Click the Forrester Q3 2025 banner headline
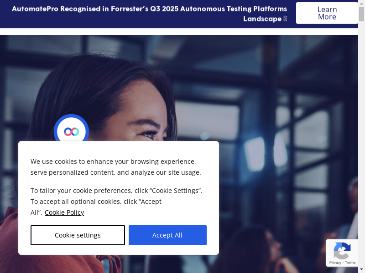The height and width of the screenshot is (273, 365). [149, 9]
